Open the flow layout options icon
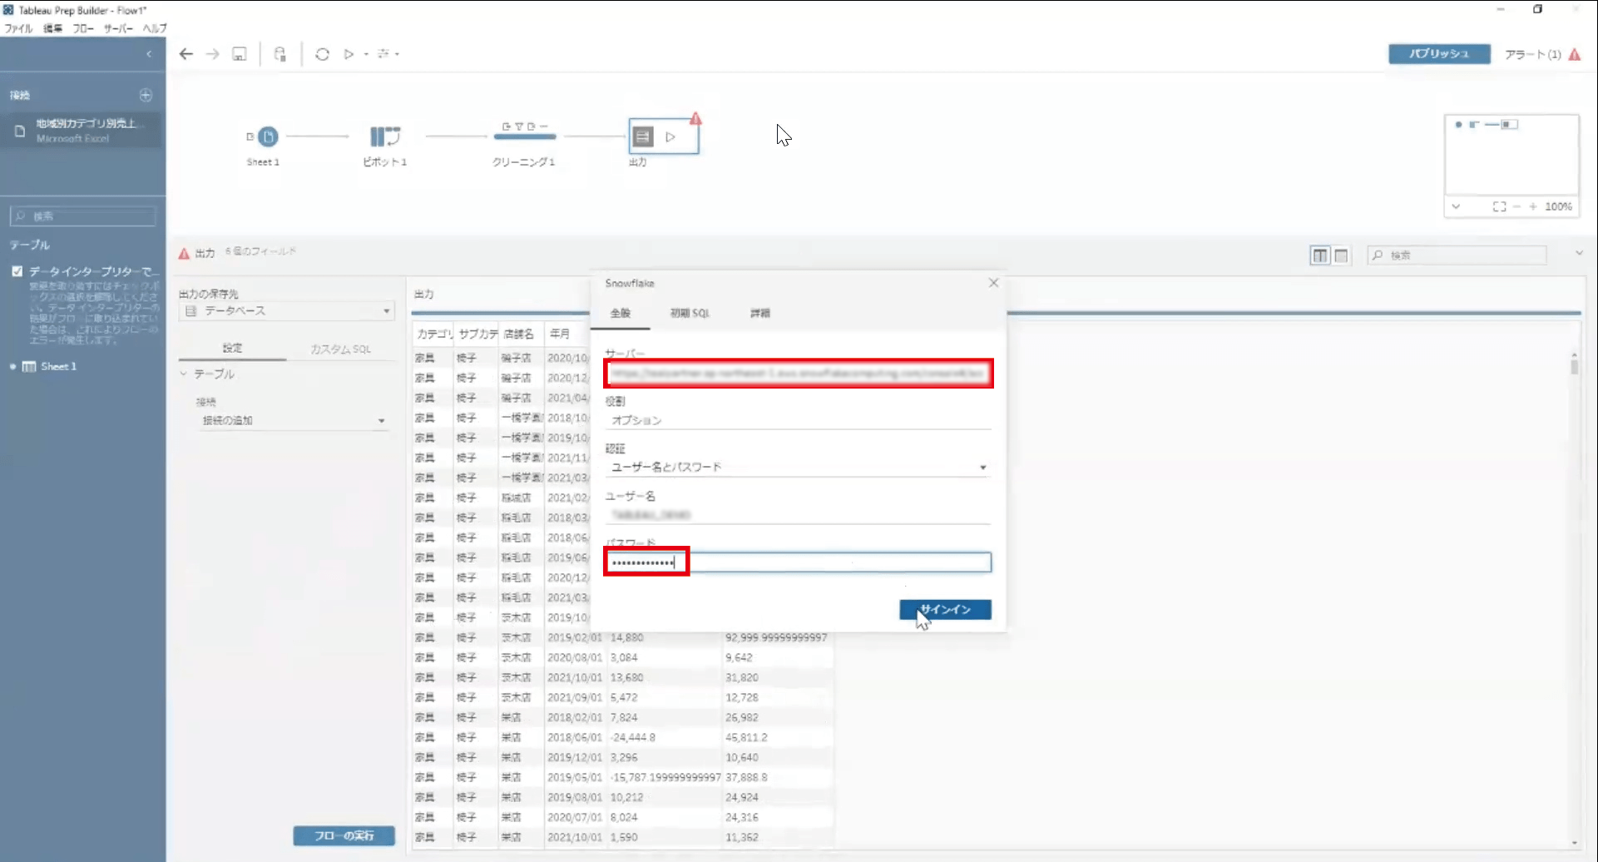The image size is (1598, 862). 384,54
